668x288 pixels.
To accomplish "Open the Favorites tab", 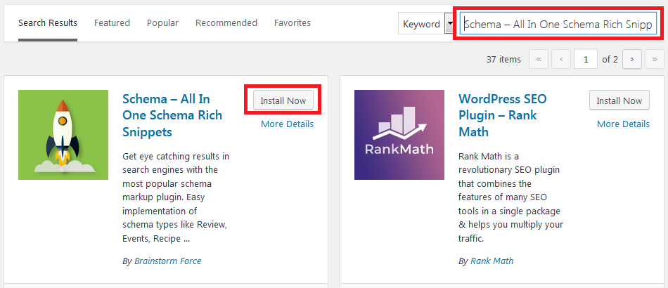I will [x=293, y=23].
